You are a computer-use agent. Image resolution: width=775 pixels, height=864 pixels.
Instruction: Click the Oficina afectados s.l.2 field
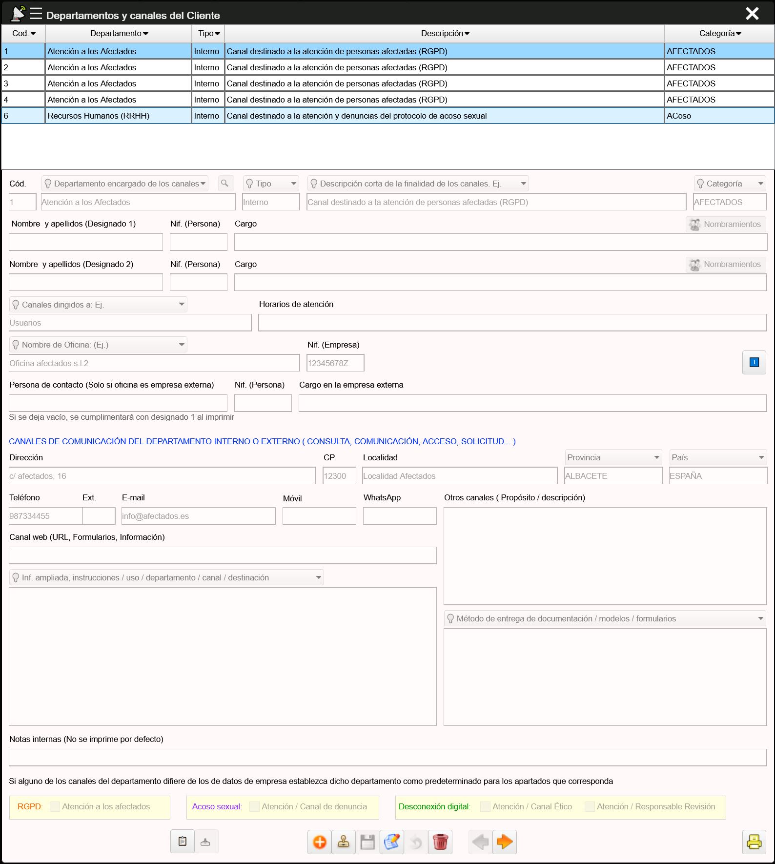point(154,363)
